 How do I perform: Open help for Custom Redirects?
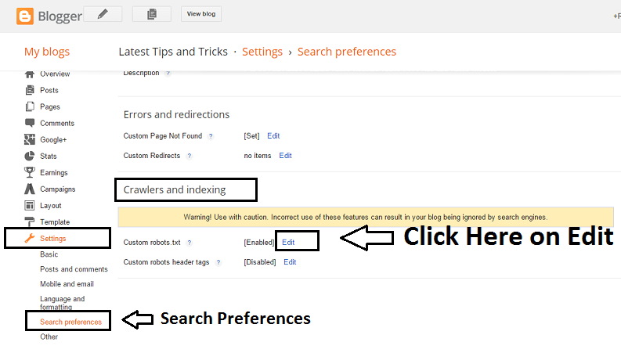tap(190, 156)
